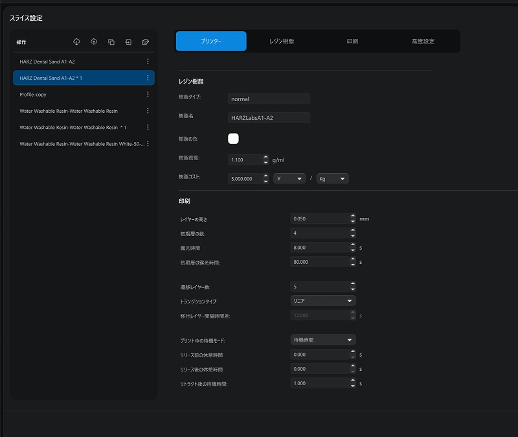Open the three-dot menu for the first HARZ Dental Sand A1-A2 profile

(148, 62)
